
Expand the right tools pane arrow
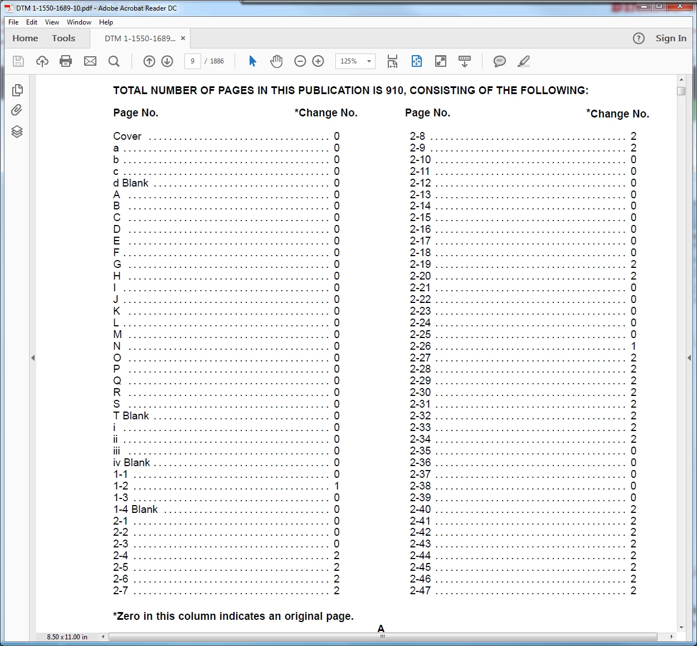pos(689,358)
